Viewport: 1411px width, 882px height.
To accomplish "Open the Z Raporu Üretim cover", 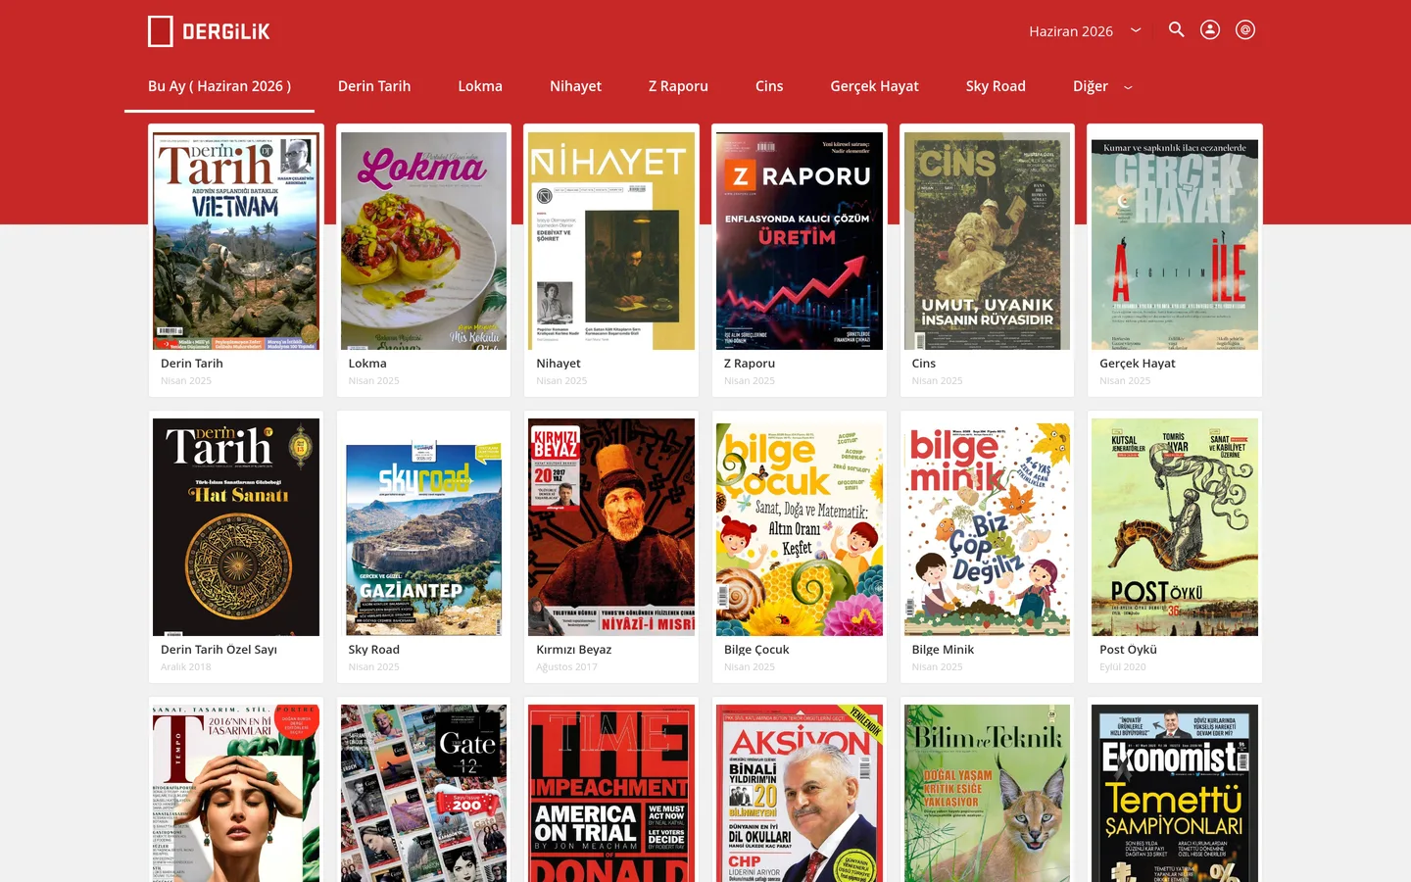I will (800, 241).
